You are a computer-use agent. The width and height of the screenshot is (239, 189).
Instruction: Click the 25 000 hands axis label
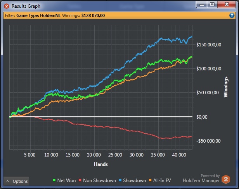point(115,155)
